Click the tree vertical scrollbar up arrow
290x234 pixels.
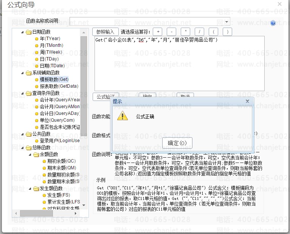pos(84,33)
